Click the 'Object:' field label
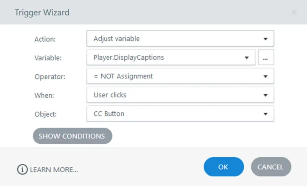The height and width of the screenshot is (186, 307). pos(46,114)
